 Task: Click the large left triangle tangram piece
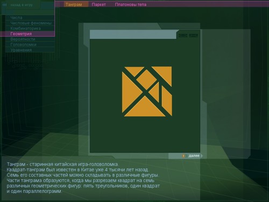tap(130, 92)
